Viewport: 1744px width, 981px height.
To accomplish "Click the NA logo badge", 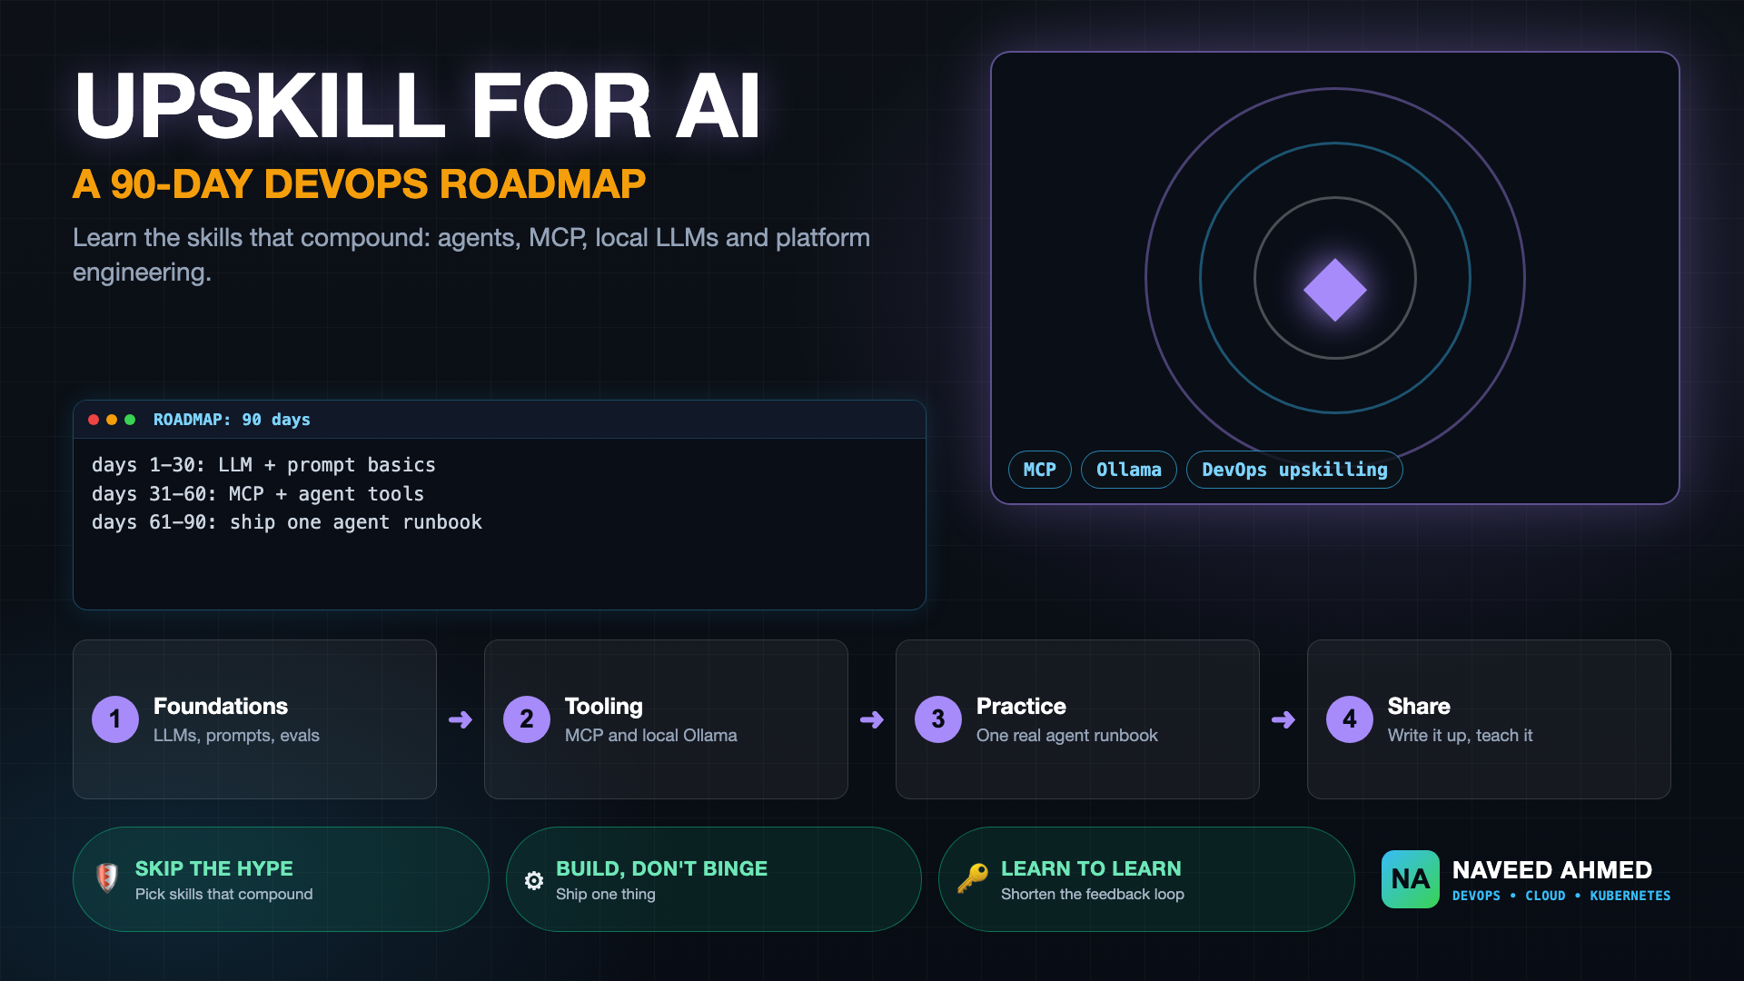I will pyautogui.click(x=1410, y=879).
